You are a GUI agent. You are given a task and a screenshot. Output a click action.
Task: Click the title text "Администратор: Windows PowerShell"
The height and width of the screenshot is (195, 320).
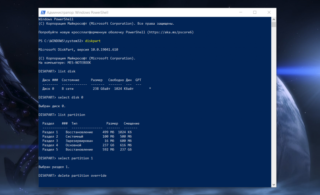77,12
